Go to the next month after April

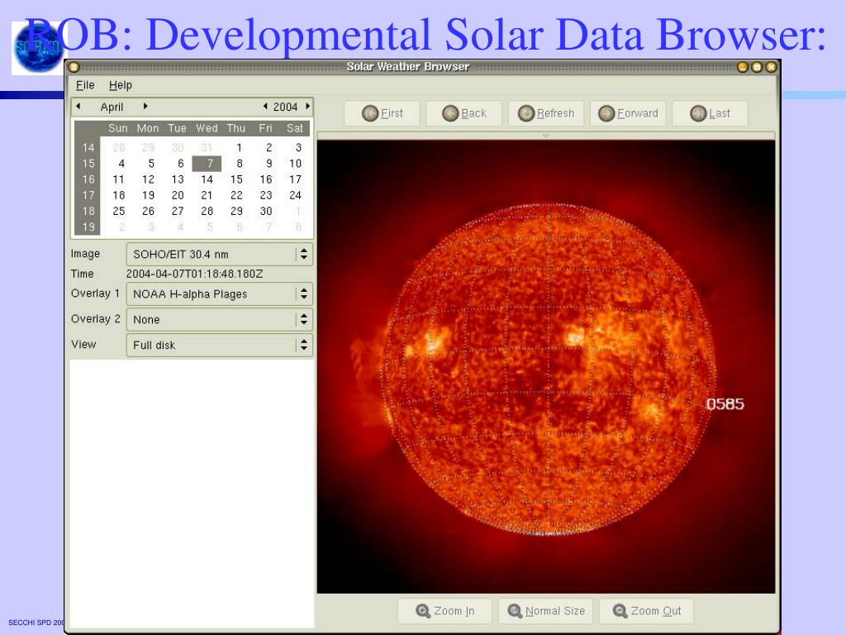pyautogui.click(x=145, y=107)
